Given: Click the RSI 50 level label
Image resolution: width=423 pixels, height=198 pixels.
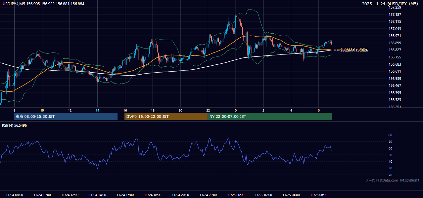Looking at the screenshot, I should (x=391, y=155).
